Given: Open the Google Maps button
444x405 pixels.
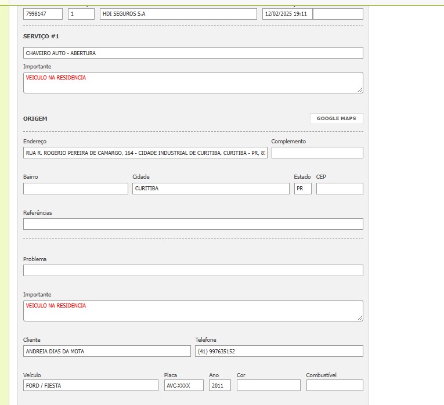Looking at the screenshot, I should point(336,118).
